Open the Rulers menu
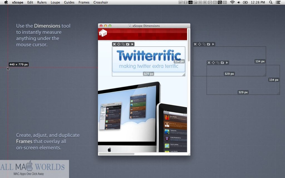 point(42,2)
